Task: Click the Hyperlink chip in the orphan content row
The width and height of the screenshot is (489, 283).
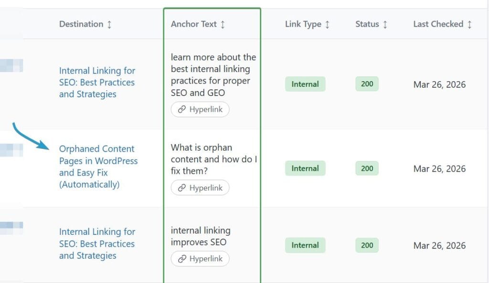Action: 200,188
